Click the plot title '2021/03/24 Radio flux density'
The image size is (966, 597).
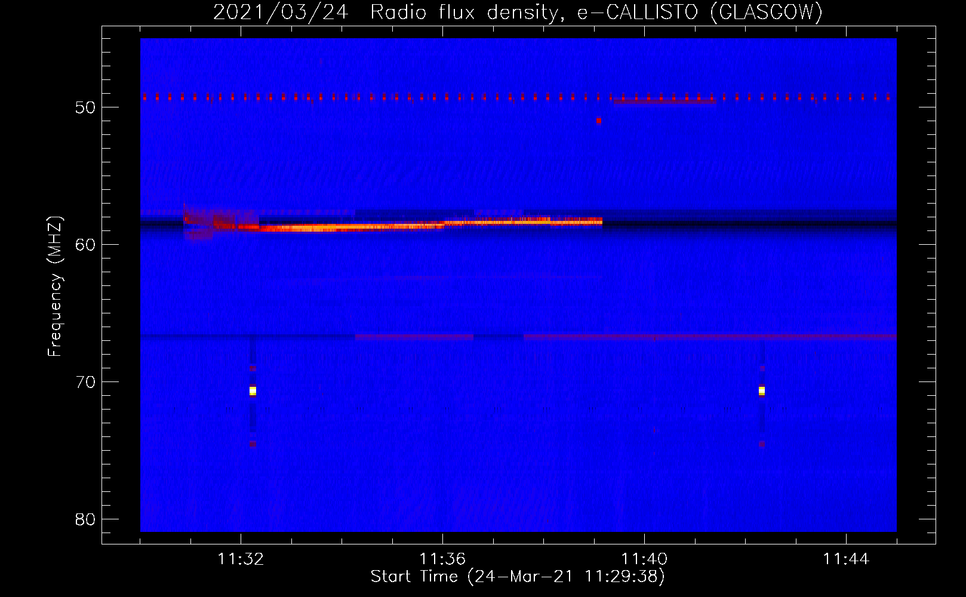(518, 12)
